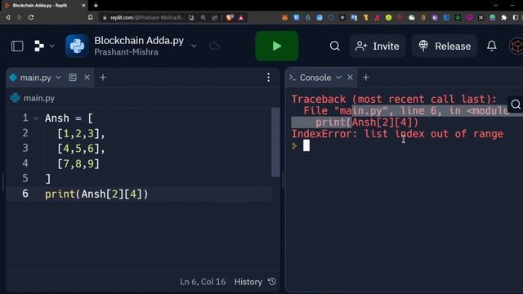The image size is (523, 294).
Task: Open the editor pane three-dot menu
Action: [x=269, y=78]
